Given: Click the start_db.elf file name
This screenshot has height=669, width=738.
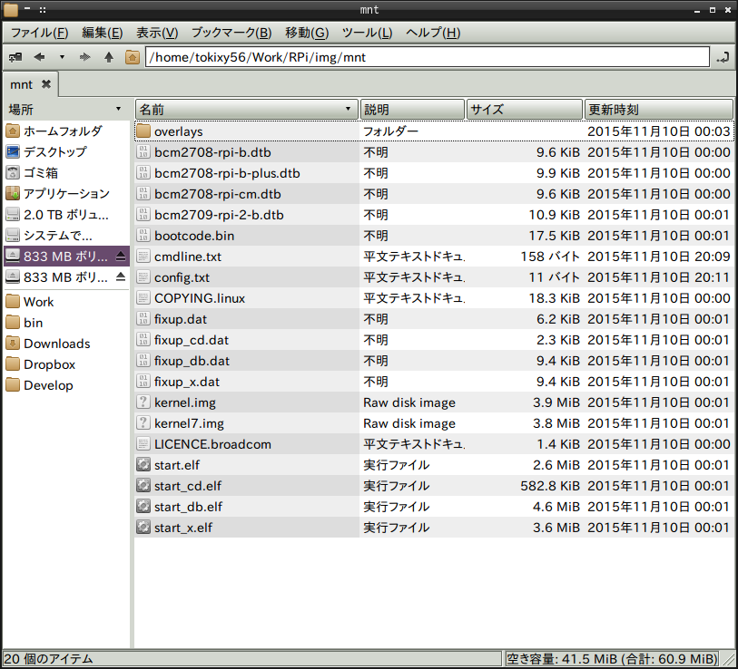Looking at the screenshot, I should (x=188, y=507).
